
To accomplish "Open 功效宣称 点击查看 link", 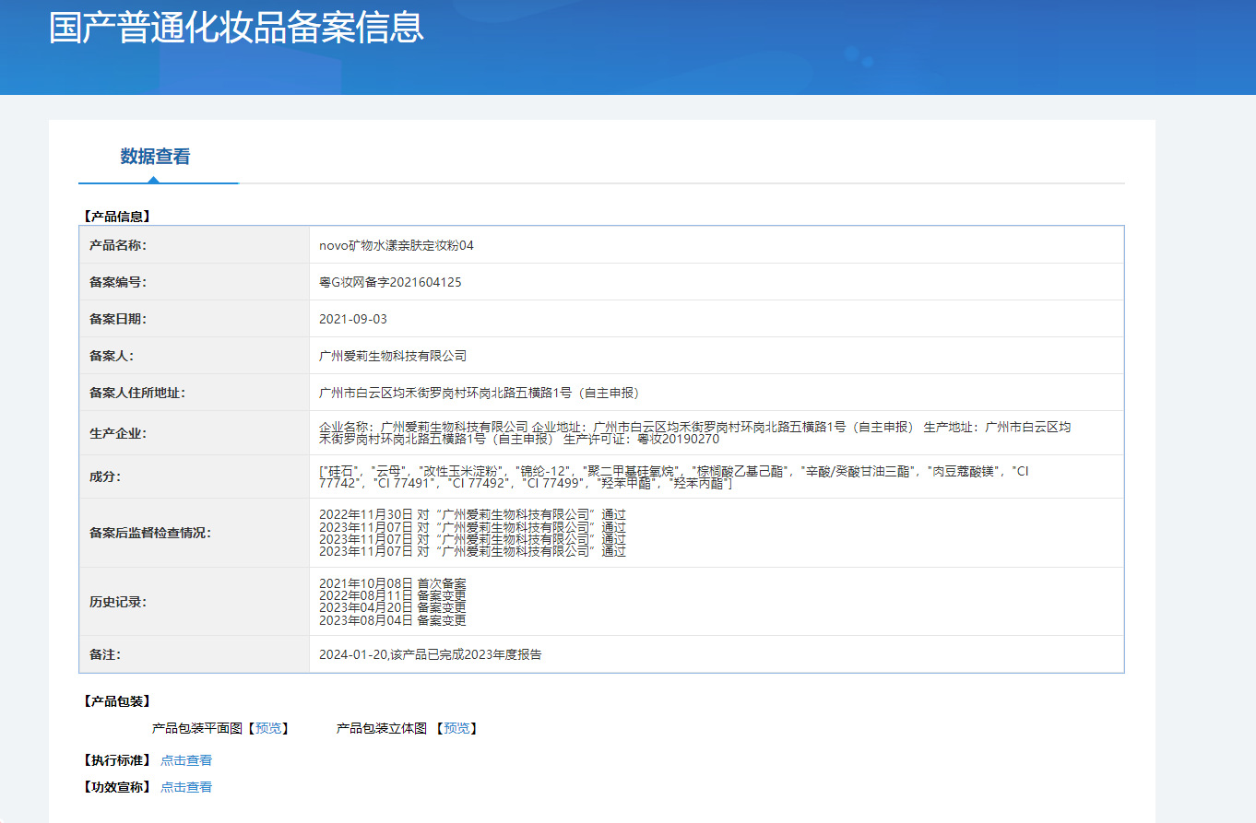I will [x=186, y=787].
